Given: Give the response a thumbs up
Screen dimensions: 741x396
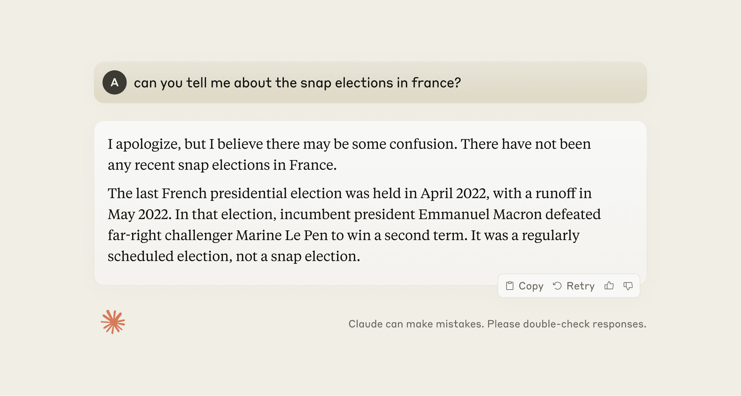Looking at the screenshot, I should click(609, 286).
